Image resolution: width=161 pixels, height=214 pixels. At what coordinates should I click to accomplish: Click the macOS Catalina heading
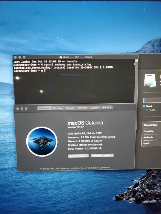pos(85,123)
